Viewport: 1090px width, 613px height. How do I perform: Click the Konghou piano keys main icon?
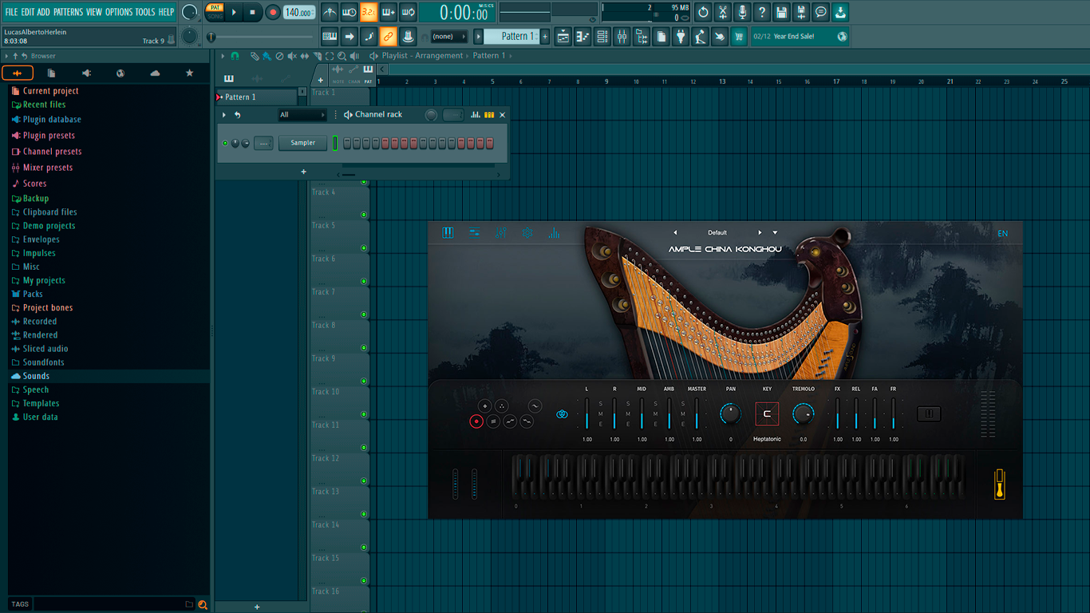448,233
